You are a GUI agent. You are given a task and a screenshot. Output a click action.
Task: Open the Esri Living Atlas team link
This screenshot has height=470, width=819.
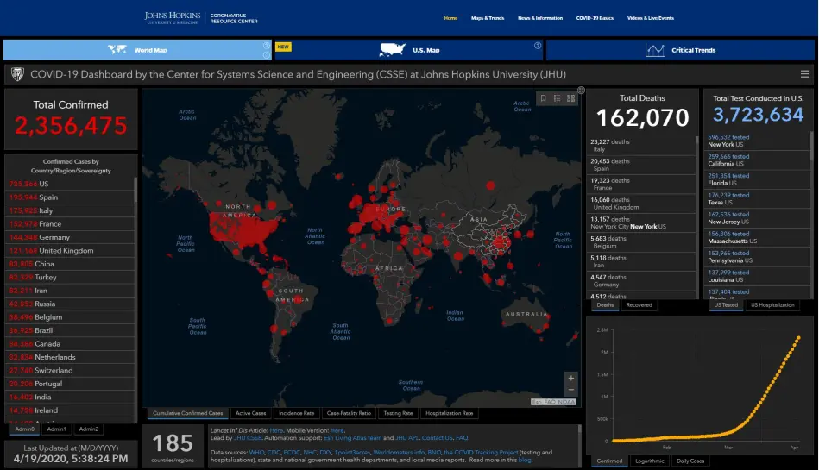tap(353, 438)
